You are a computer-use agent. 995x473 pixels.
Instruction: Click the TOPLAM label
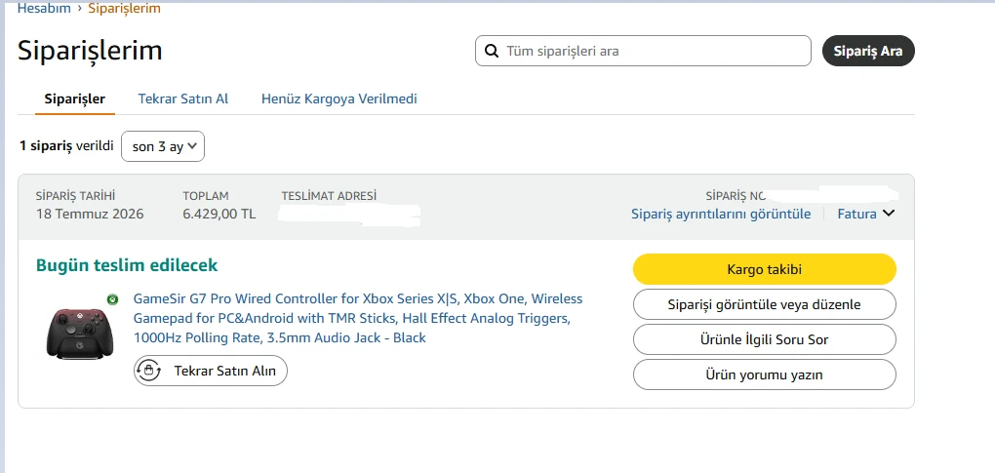point(206,196)
